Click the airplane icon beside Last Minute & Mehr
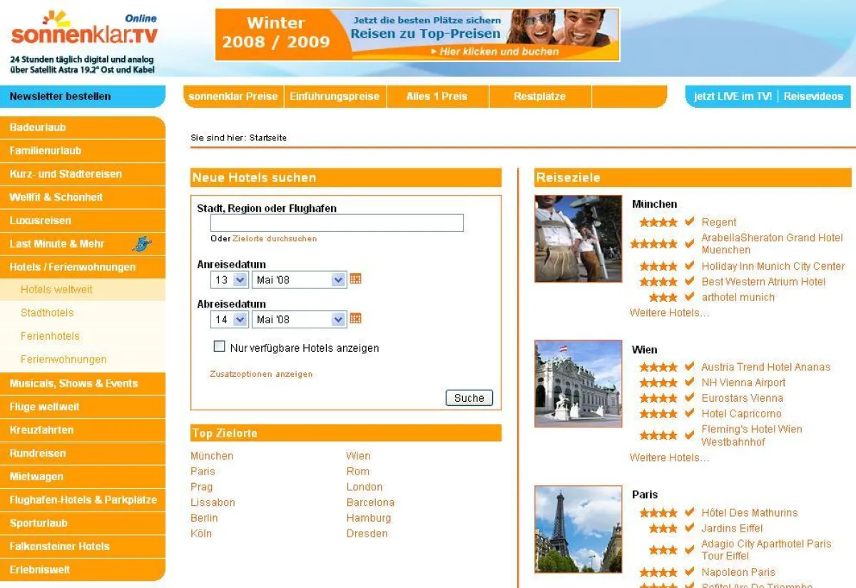 (142, 244)
